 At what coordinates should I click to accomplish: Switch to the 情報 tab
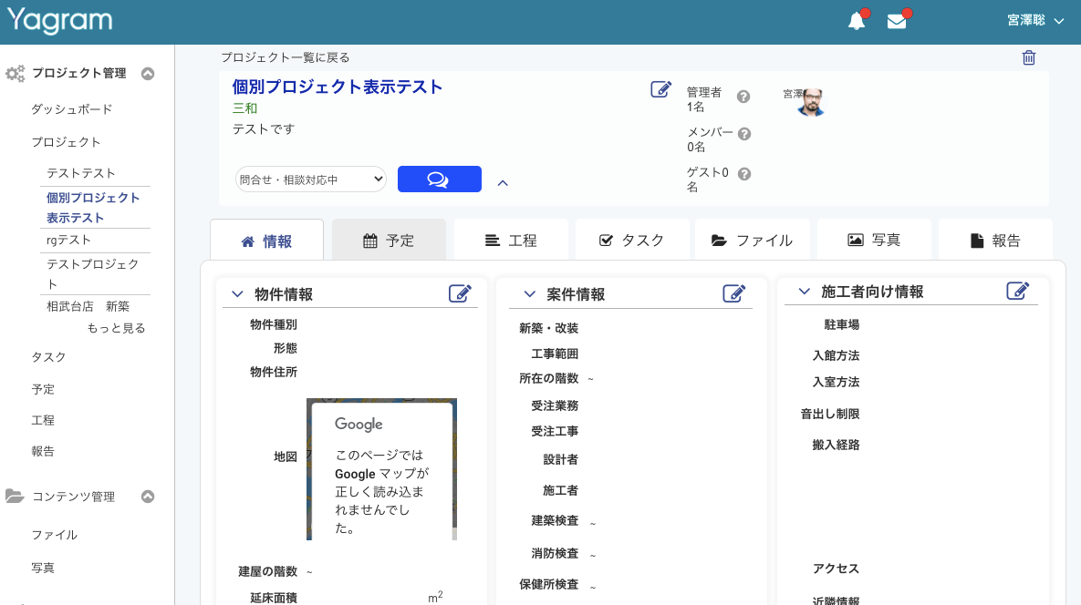266,241
